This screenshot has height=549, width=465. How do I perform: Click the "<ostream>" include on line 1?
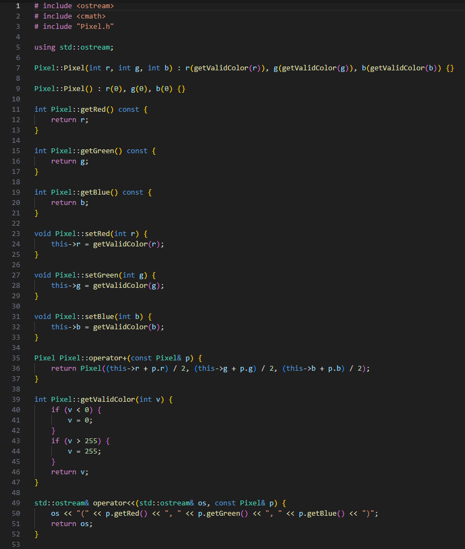(x=95, y=6)
